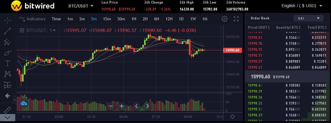Expand the BTCUSDT legend toggle box

[x=22, y=30]
